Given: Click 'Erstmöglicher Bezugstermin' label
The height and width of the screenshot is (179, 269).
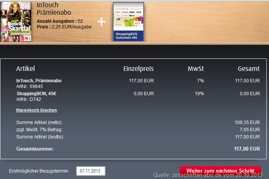Looking at the screenshot, I should click(x=39, y=171).
